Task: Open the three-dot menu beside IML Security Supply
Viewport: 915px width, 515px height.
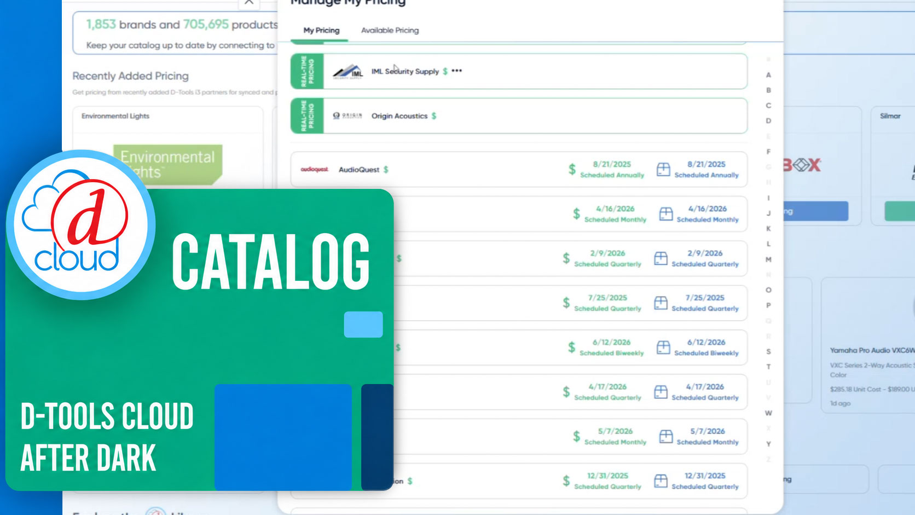Action: pos(457,71)
